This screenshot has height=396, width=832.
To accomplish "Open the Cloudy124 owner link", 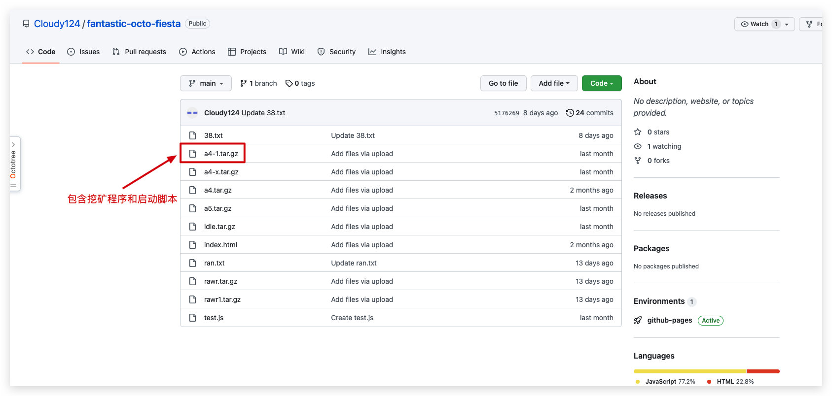I will pos(57,24).
